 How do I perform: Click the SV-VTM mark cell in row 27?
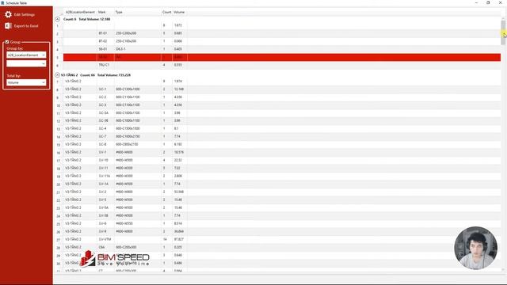point(105,239)
